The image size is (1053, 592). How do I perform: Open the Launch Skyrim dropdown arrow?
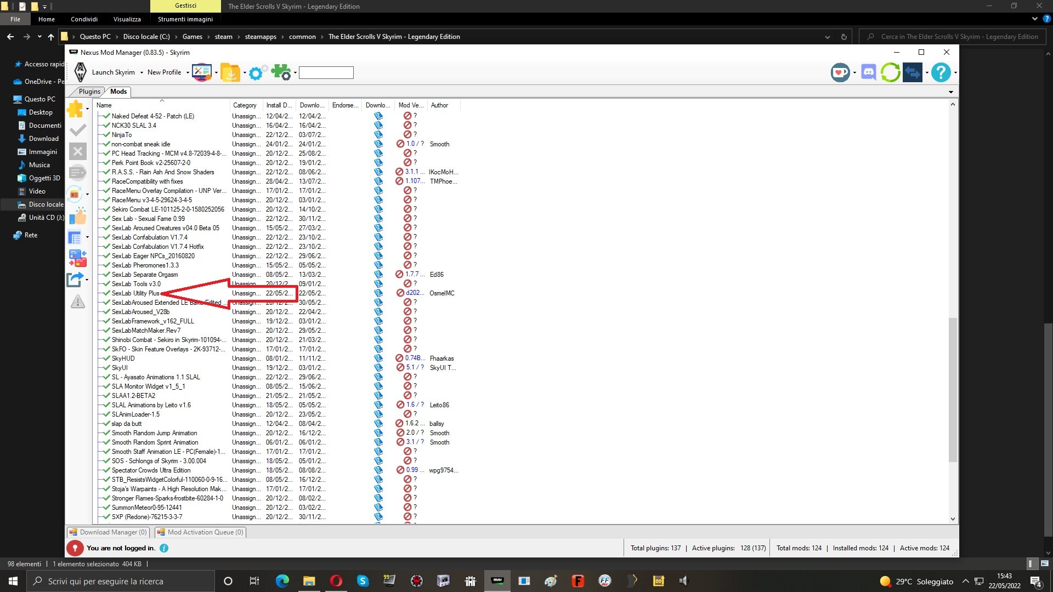(x=141, y=72)
